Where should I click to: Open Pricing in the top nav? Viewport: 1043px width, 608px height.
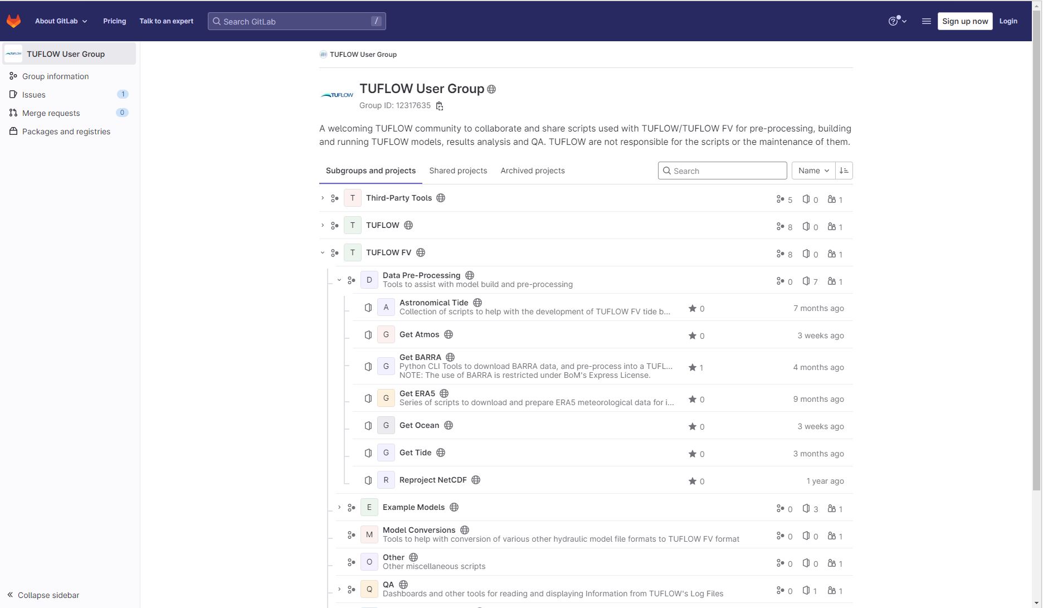114,21
